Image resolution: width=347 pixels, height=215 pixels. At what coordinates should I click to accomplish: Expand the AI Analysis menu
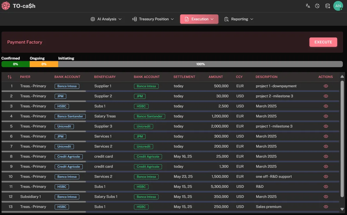(106, 19)
